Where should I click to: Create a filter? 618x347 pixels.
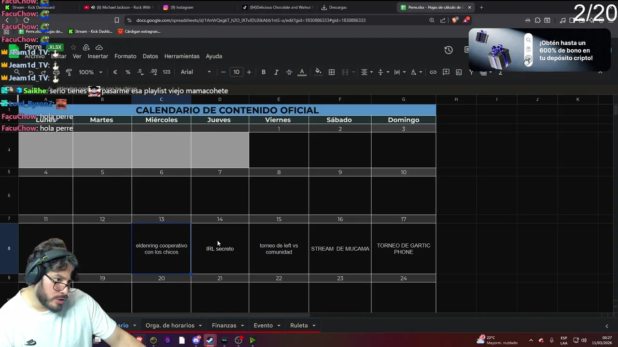(x=471, y=72)
